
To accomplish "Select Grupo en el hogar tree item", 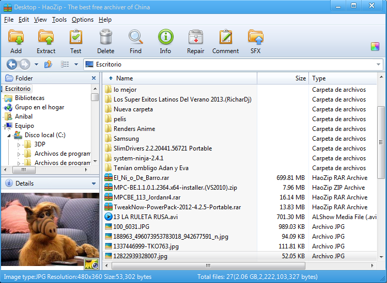I will pyautogui.click(x=39, y=107).
